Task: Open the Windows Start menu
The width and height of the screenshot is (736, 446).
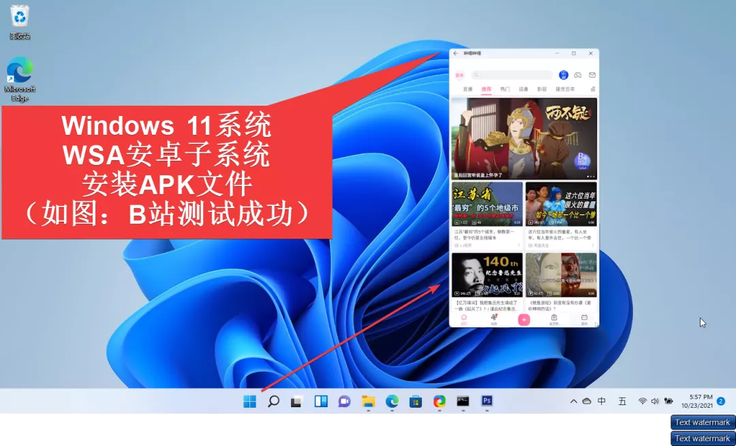Action: 249,402
